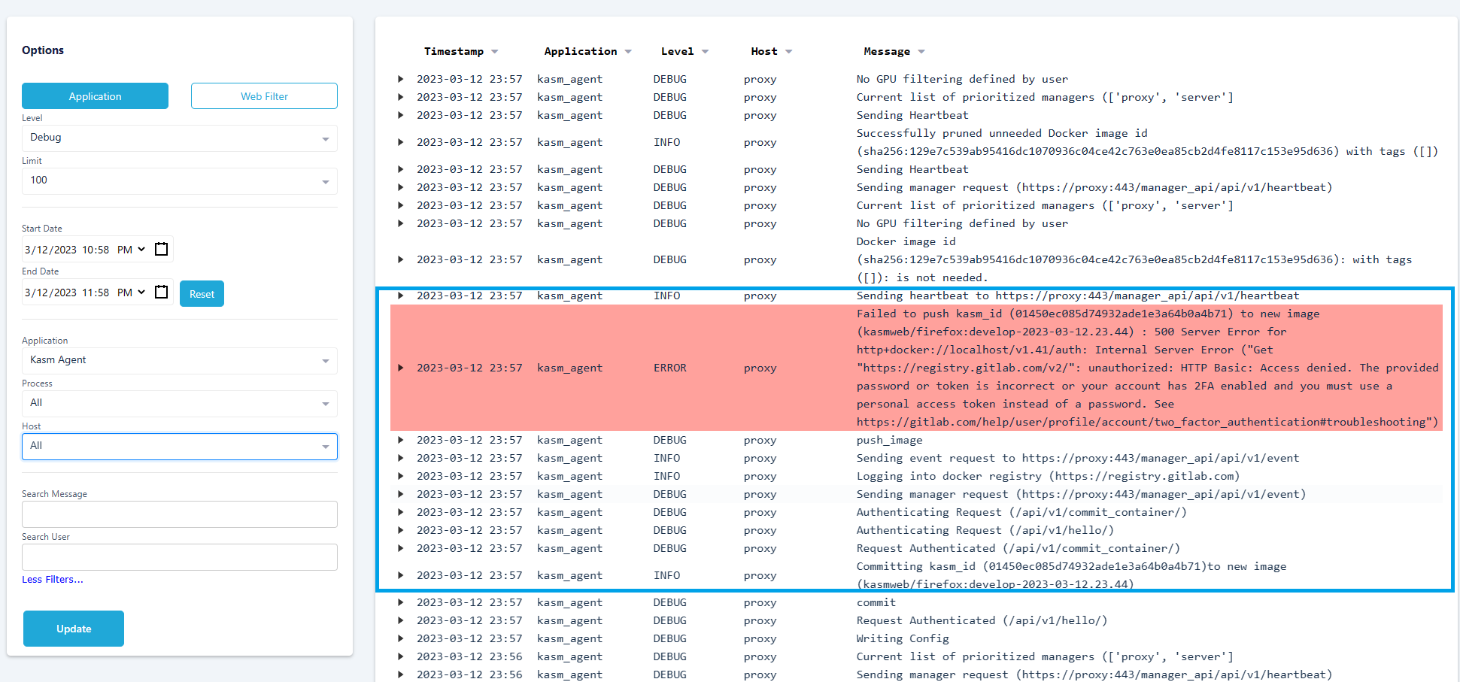Sort by Application column arrow
The width and height of the screenshot is (1460, 682).
628,52
